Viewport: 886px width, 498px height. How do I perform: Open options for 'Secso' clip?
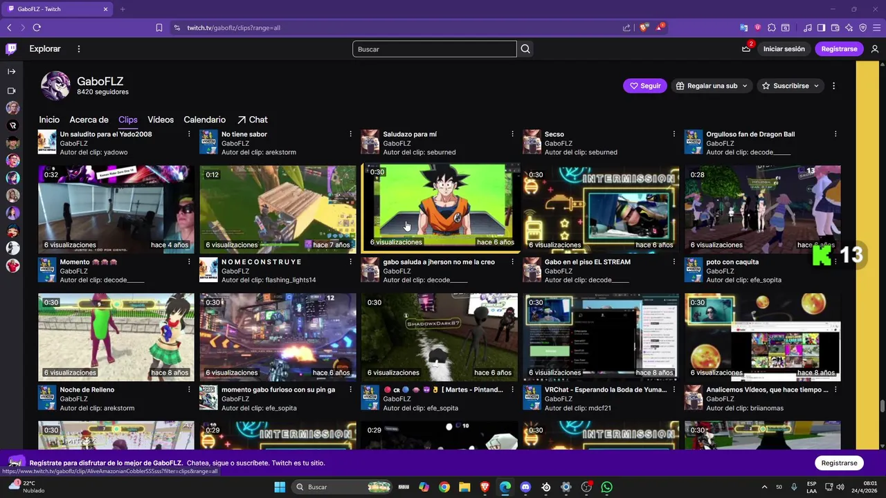click(673, 134)
